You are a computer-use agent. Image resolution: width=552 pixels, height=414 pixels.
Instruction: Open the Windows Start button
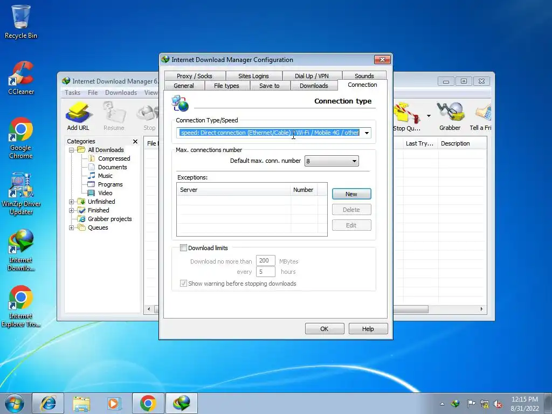[x=15, y=403]
